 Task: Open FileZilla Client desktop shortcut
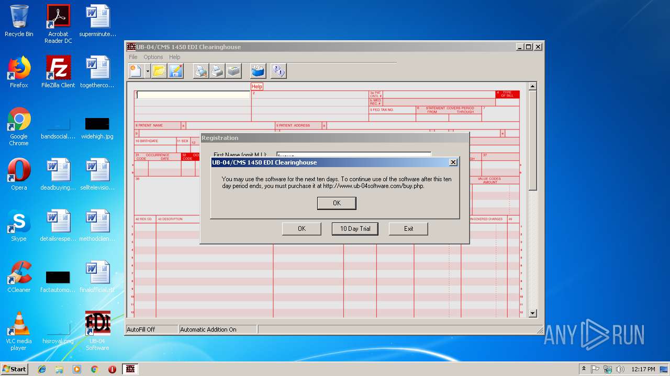pyautogui.click(x=58, y=72)
